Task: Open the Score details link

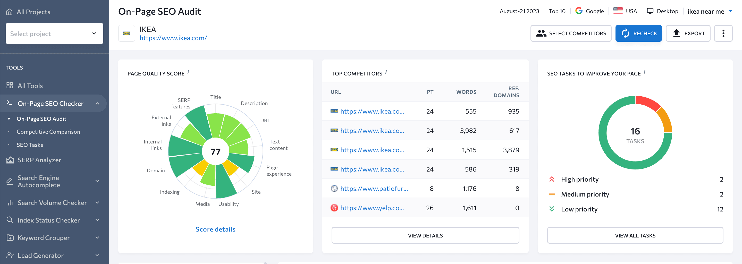Action: [x=215, y=229]
